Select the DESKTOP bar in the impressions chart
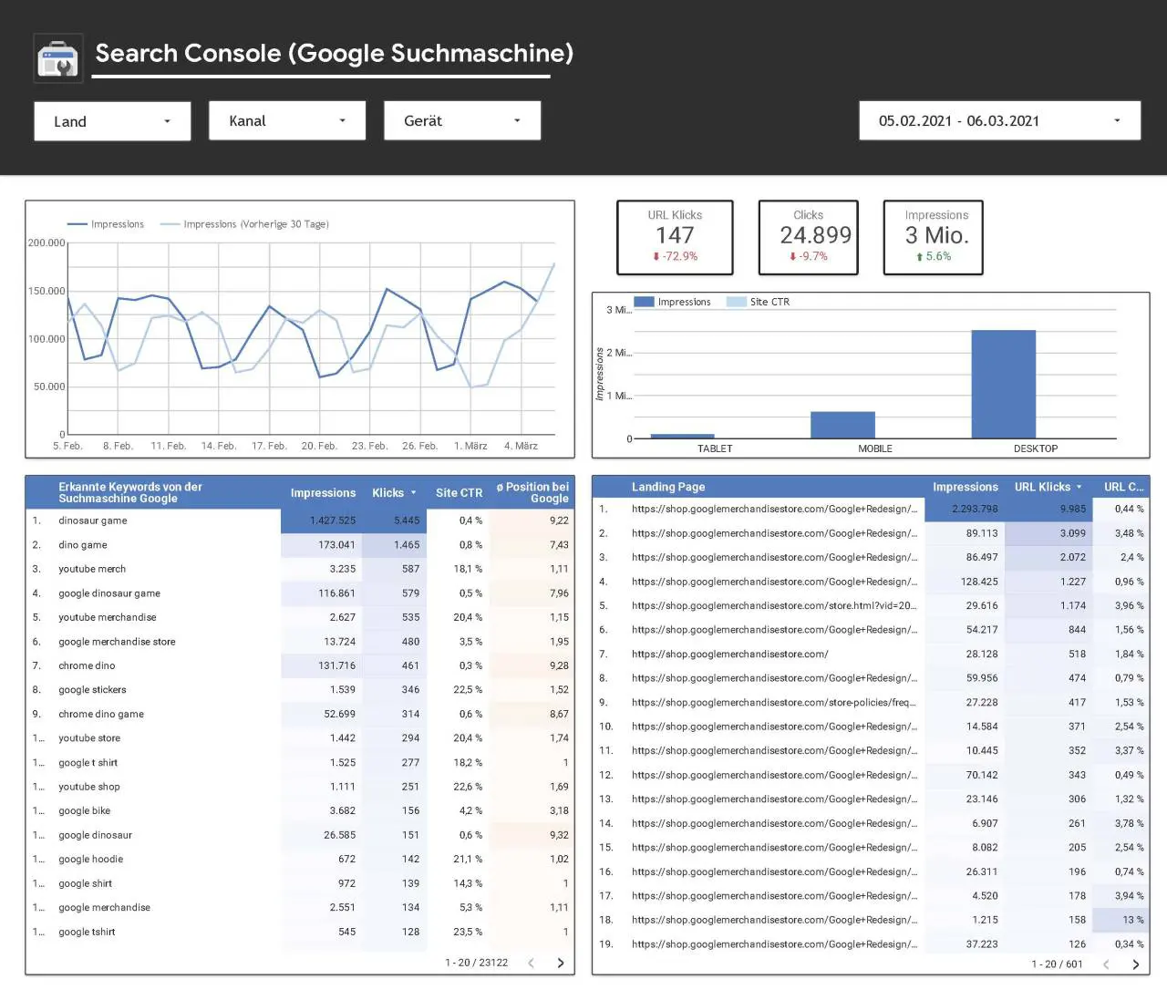Image resolution: width=1167 pixels, height=1000 pixels. (1003, 384)
